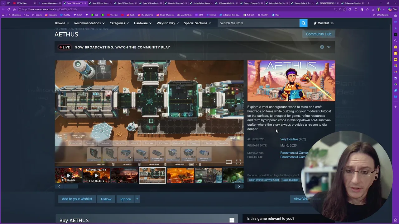
Task: Click Follow button
Action: pyautogui.click(x=106, y=199)
